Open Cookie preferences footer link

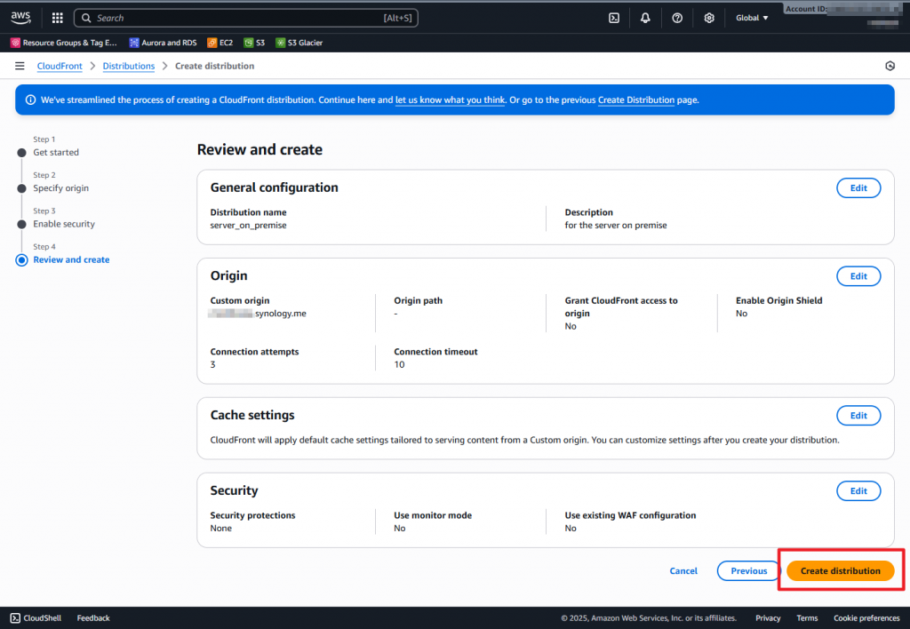click(x=866, y=618)
